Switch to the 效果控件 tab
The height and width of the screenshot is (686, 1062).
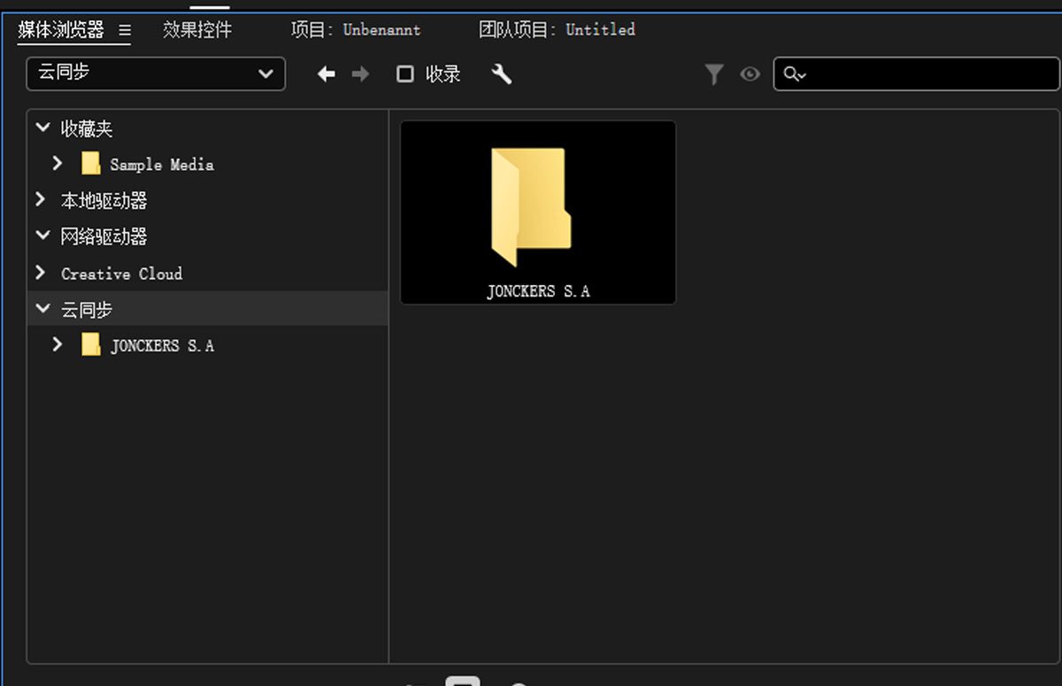(x=197, y=30)
